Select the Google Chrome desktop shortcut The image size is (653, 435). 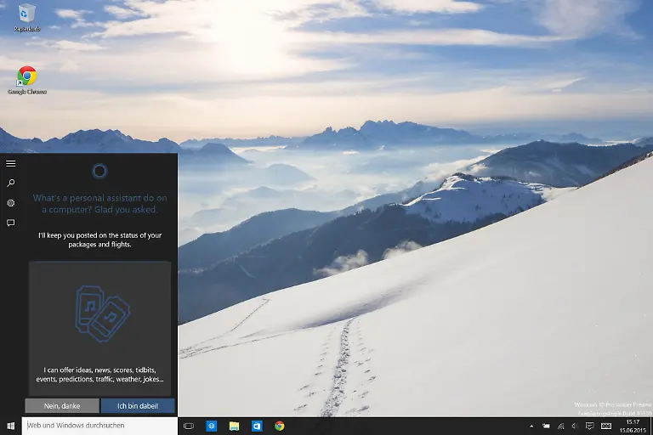(x=27, y=76)
